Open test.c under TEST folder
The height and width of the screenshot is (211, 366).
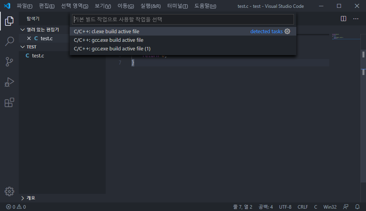[x=38, y=55]
